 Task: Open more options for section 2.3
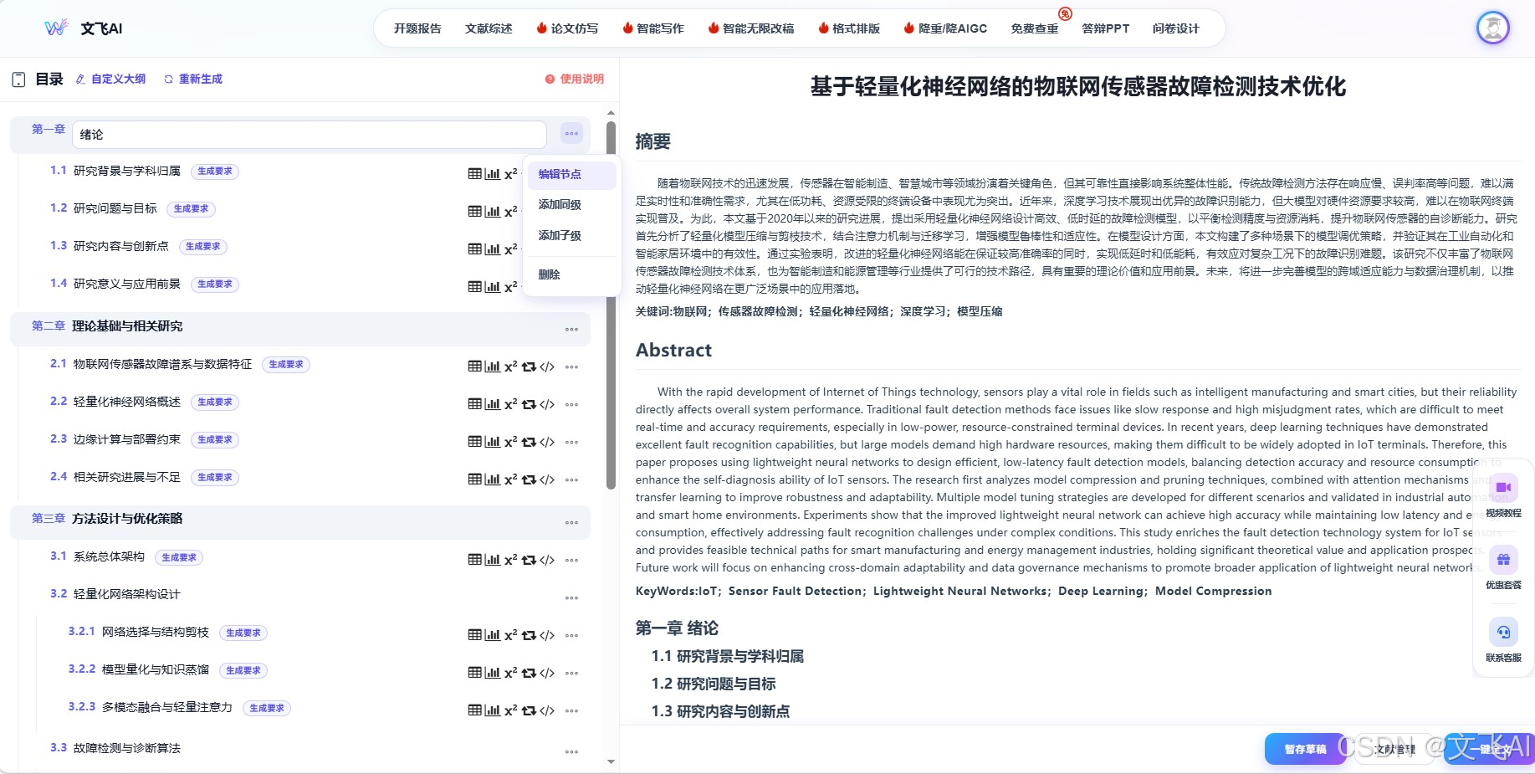point(571,443)
